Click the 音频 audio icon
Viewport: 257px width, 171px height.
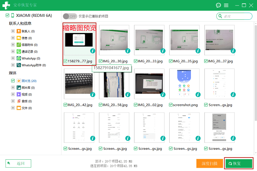point(19,101)
